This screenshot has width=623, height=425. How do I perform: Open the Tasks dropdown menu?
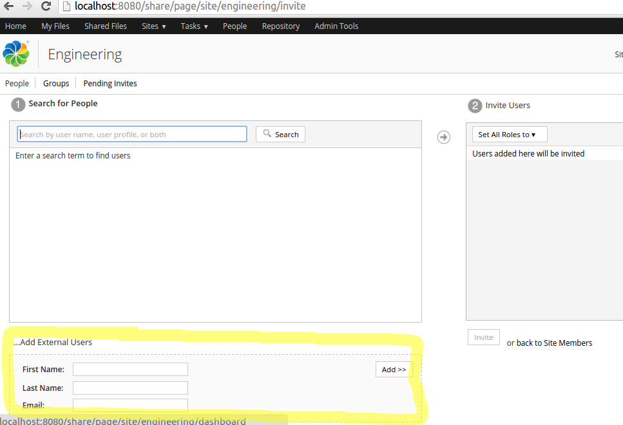[193, 26]
